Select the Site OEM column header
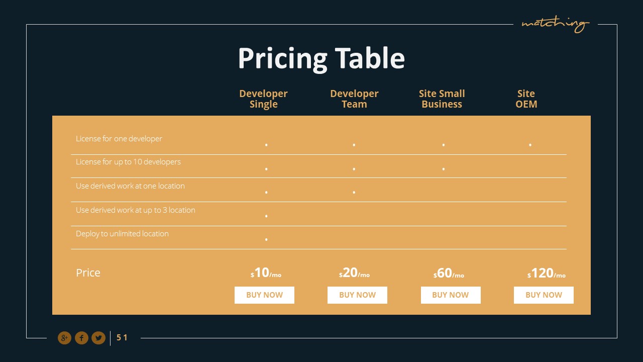 pos(526,99)
